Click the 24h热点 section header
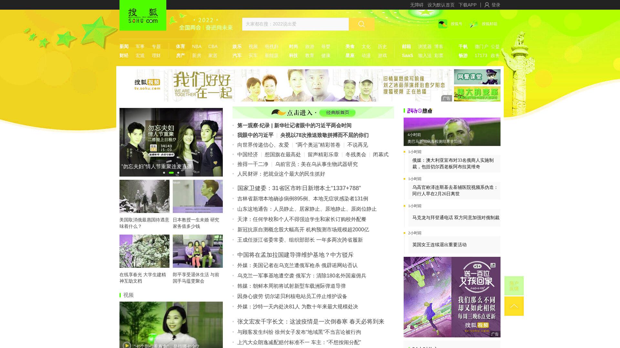The width and height of the screenshot is (620, 348). [x=419, y=111]
